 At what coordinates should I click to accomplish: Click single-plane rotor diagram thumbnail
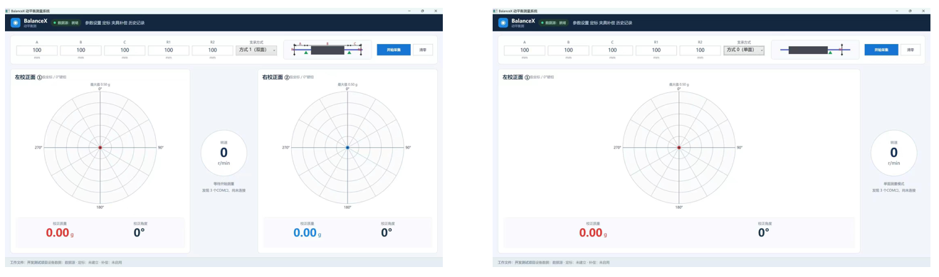pos(816,50)
